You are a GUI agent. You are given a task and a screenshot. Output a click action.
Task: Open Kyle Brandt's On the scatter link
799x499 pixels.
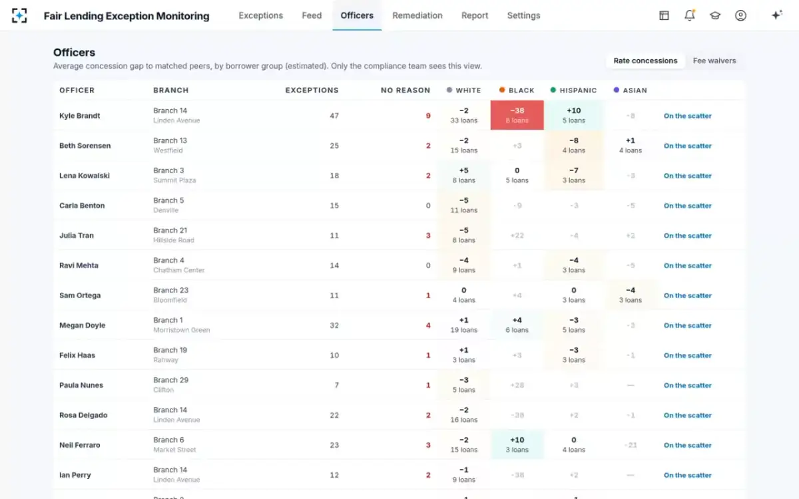[688, 116]
